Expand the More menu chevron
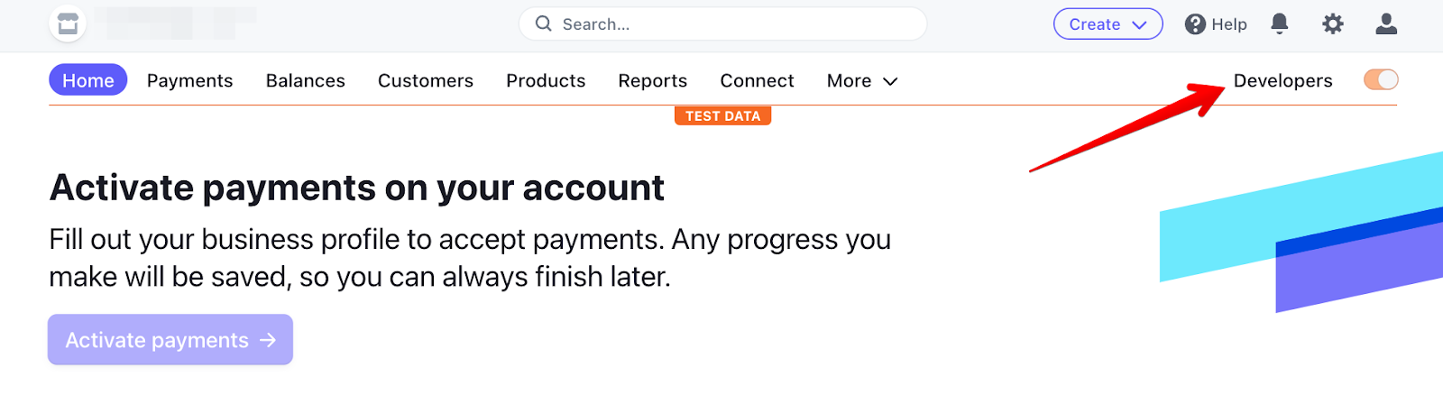Viewport: 1443px width, 404px height. tap(890, 81)
